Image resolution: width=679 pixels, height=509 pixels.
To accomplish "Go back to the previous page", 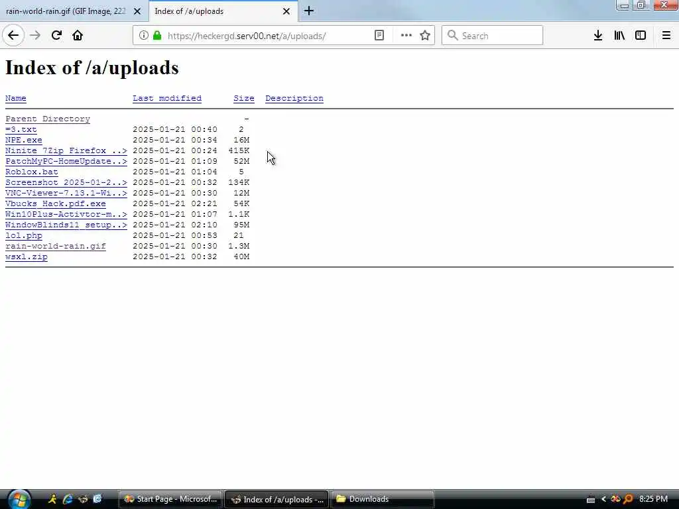I will coord(13,36).
